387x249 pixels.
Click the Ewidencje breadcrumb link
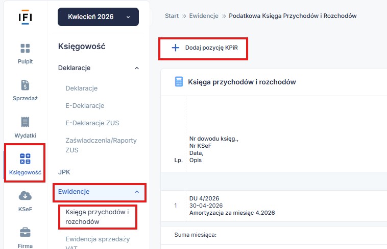204,16
